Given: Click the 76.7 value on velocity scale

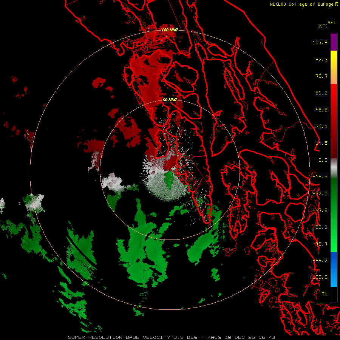Looking at the screenshot, I should point(321,76).
